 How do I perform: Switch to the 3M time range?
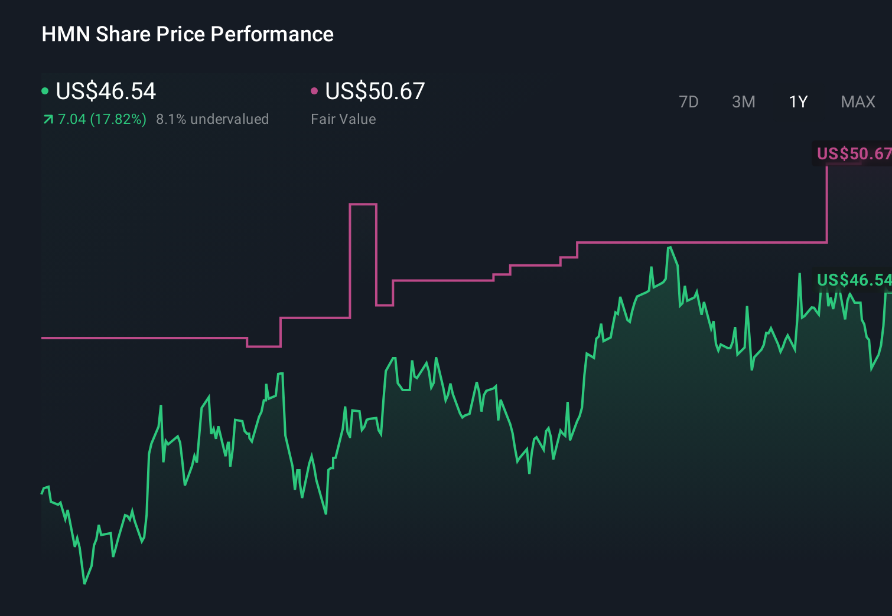(x=743, y=101)
